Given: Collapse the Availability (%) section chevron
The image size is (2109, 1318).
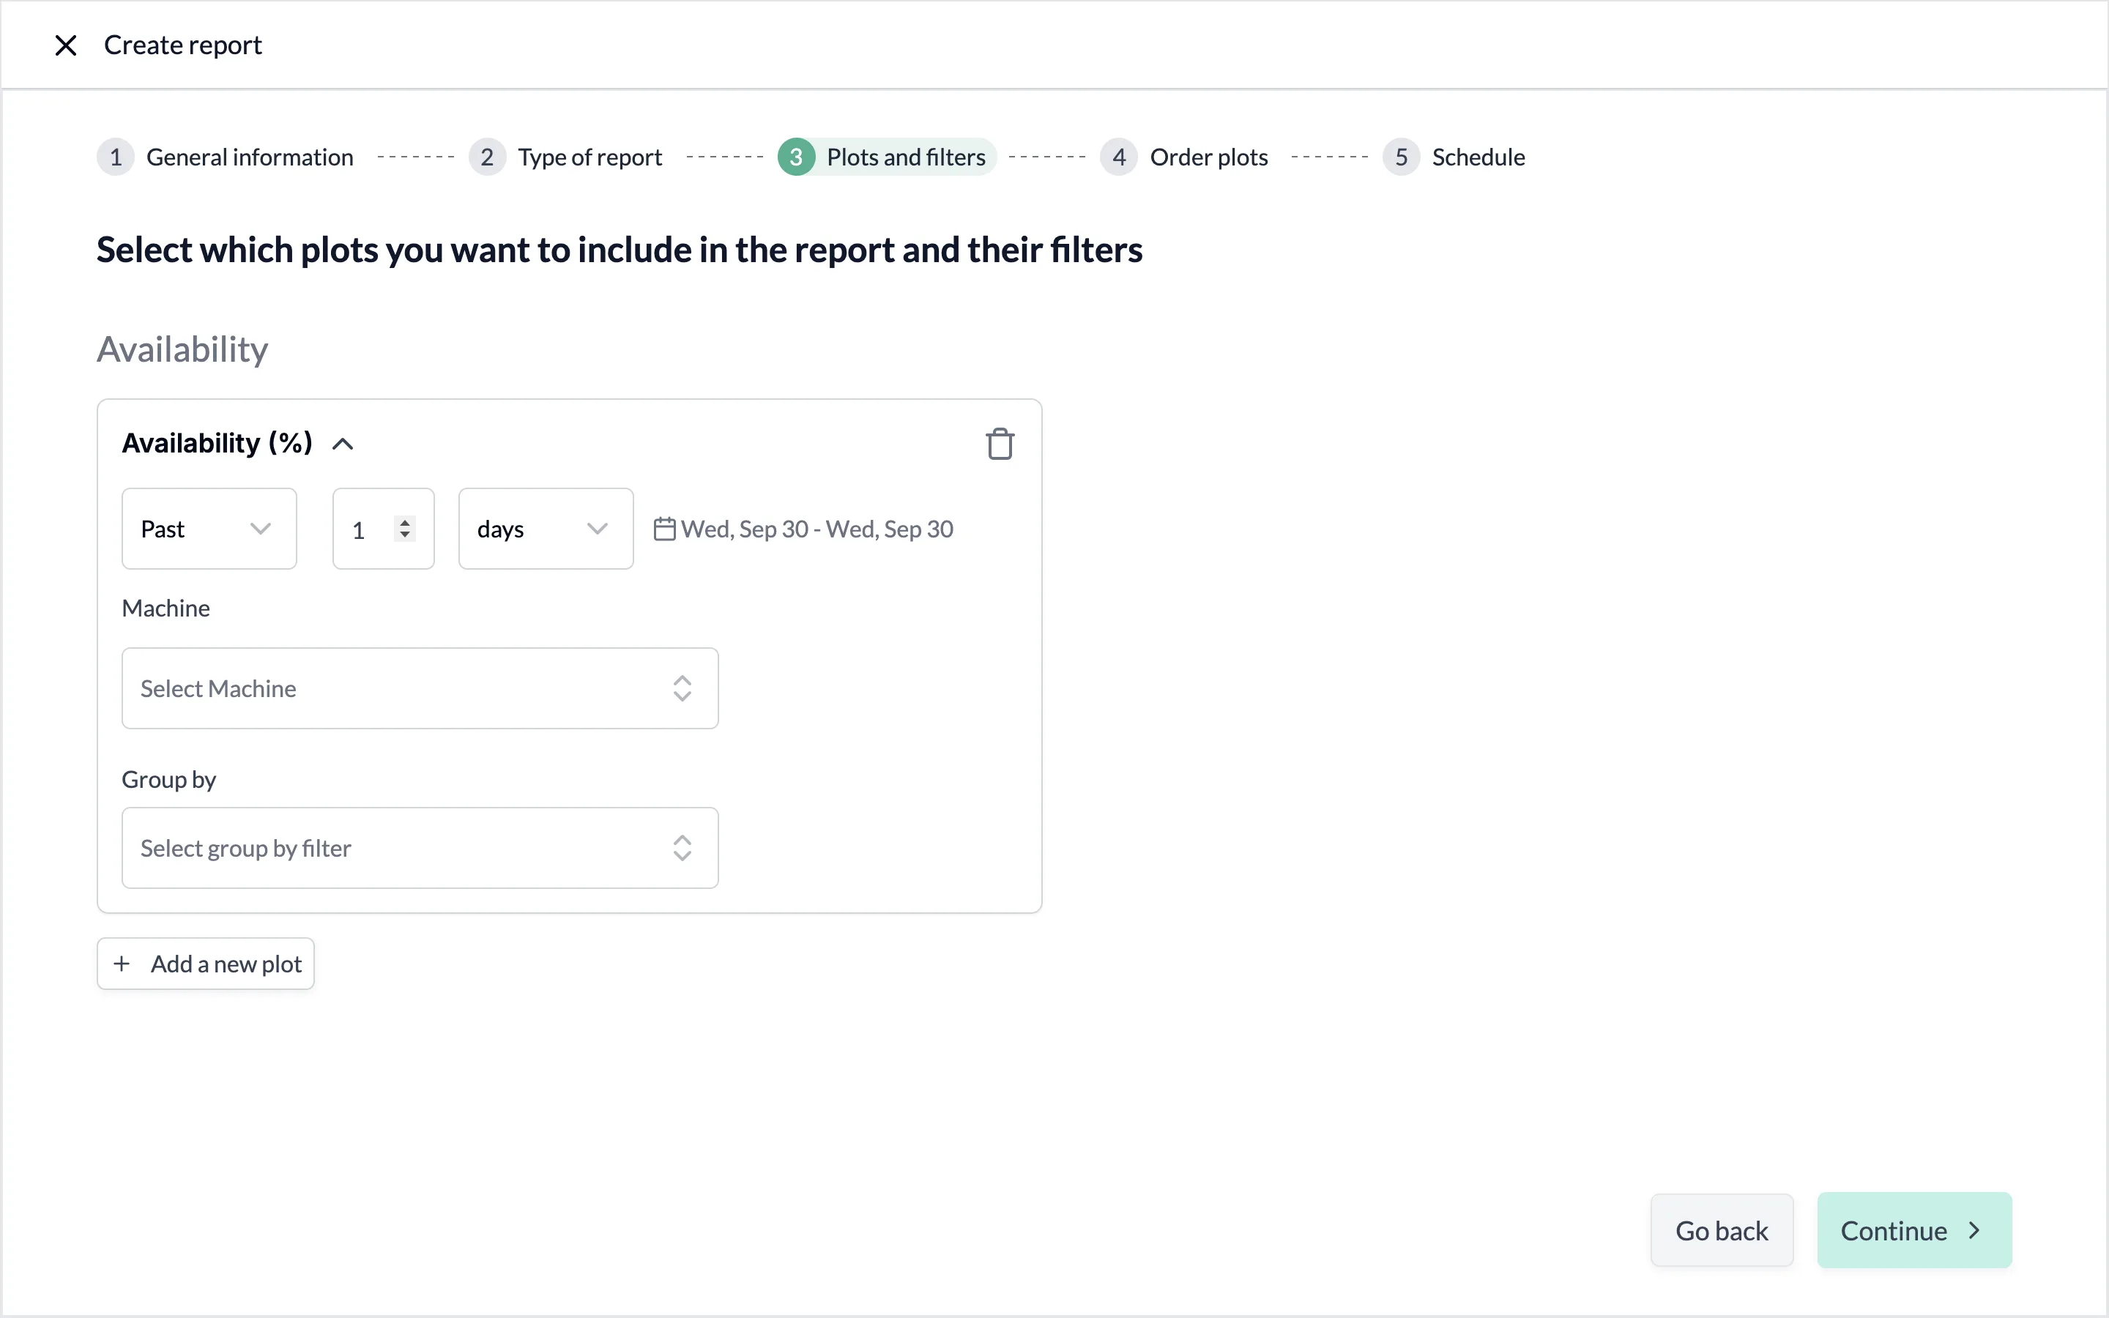Looking at the screenshot, I should (x=343, y=444).
